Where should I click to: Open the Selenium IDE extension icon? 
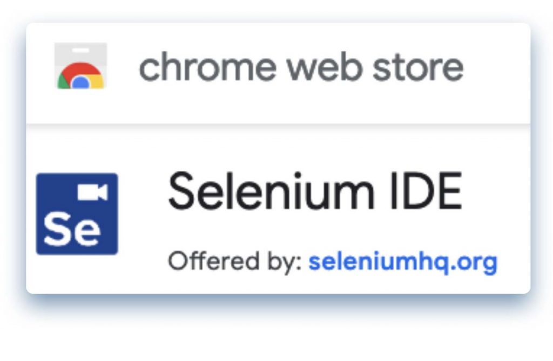(x=77, y=213)
